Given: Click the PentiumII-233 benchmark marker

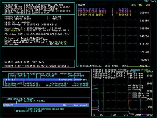Looking at the screenshot, I should click(x=48, y=74).
